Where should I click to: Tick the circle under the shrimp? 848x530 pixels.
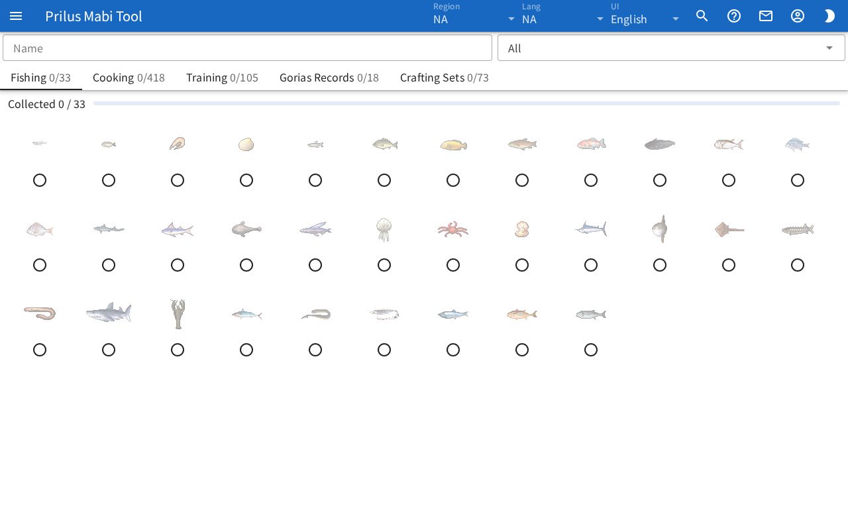[178, 180]
